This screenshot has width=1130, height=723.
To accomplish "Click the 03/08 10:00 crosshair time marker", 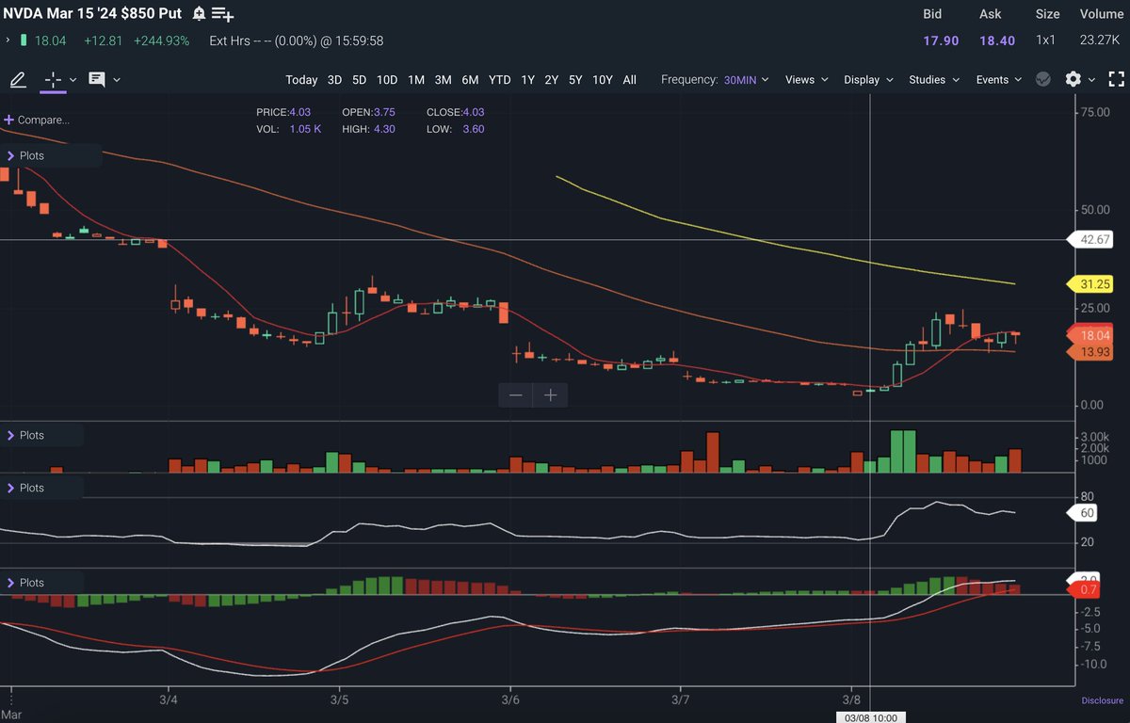I will [870, 717].
